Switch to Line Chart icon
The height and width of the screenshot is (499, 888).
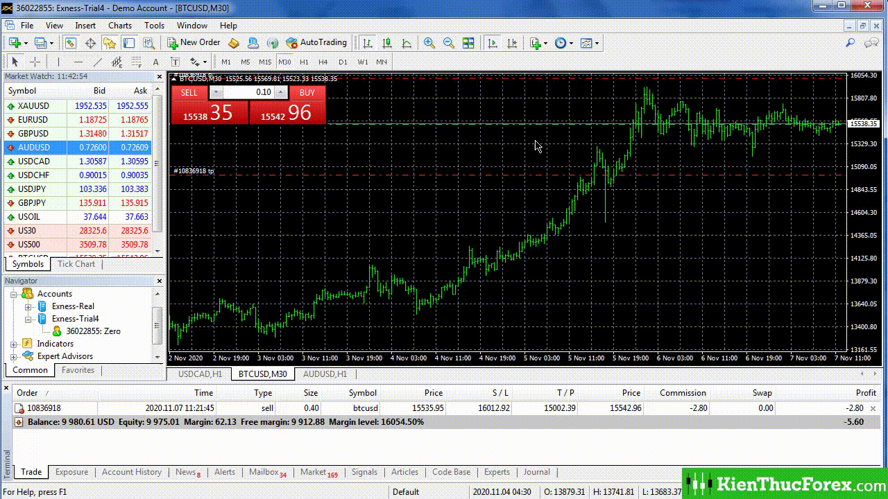click(407, 43)
